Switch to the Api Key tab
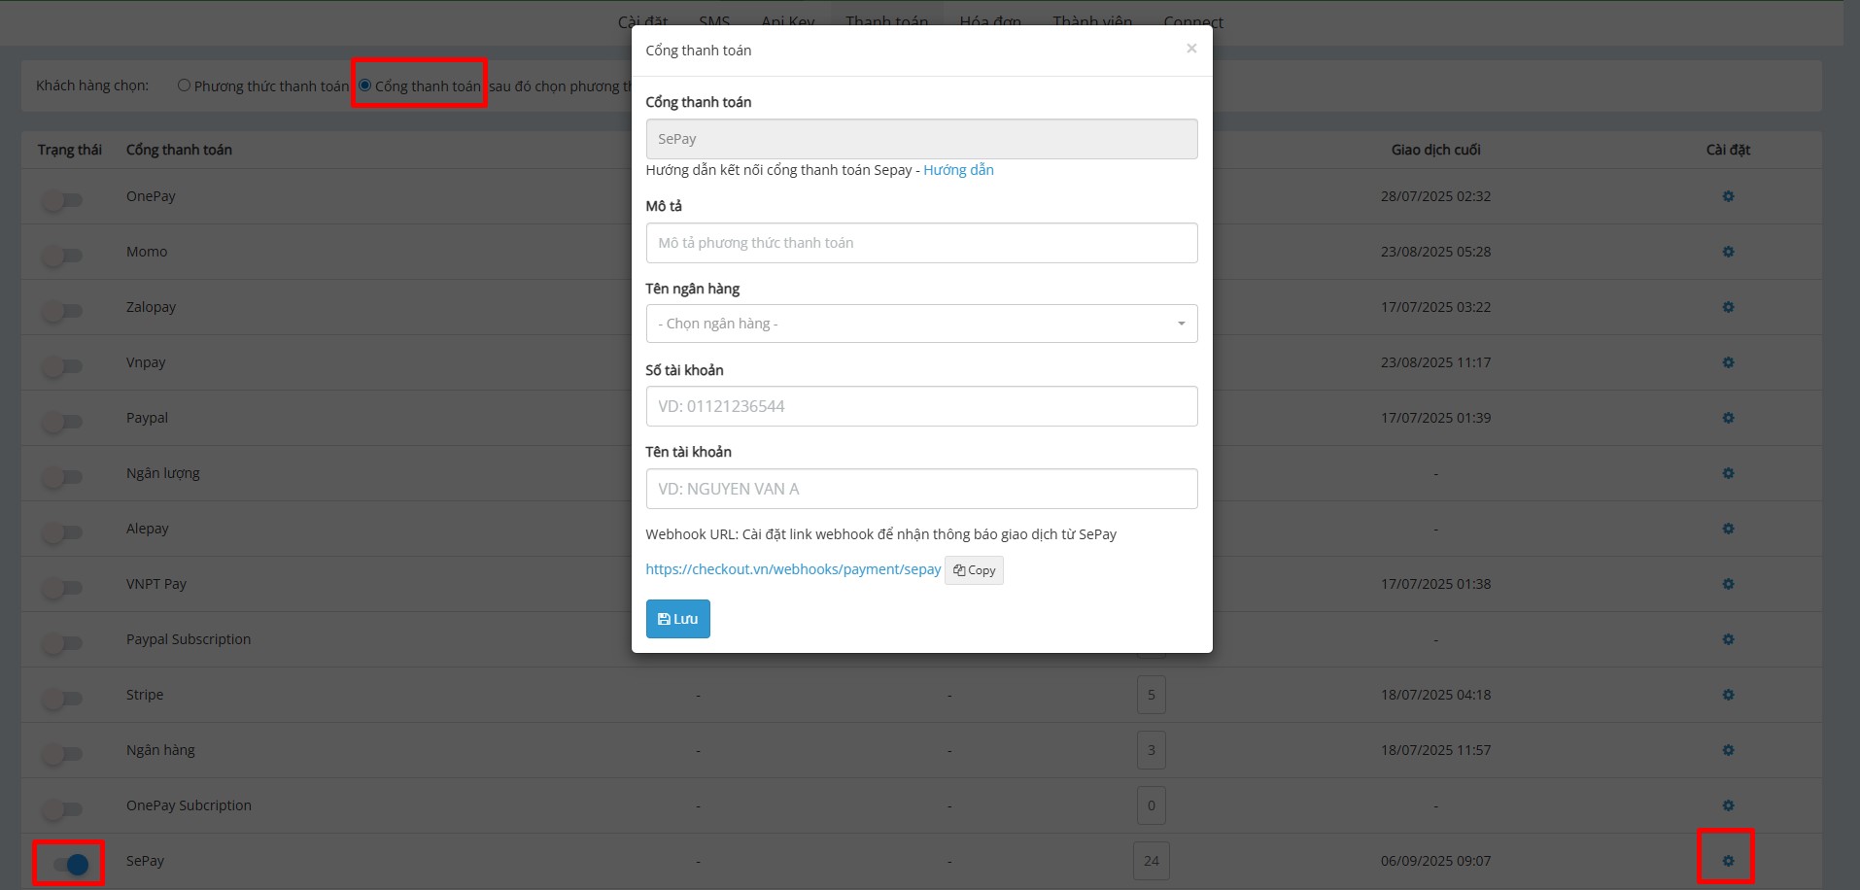Viewport: 1860px width, 890px height. tap(788, 21)
